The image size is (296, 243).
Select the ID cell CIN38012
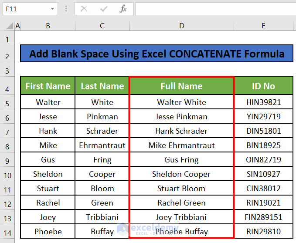tap(264, 188)
